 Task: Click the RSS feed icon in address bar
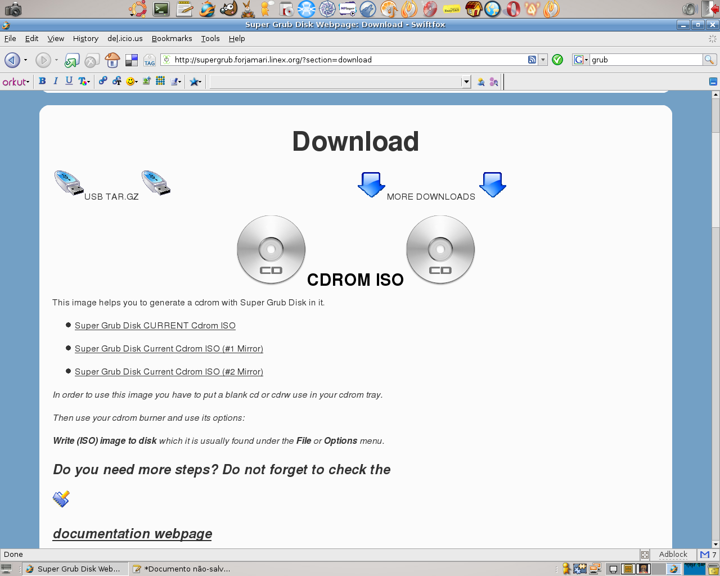(532, 60)
